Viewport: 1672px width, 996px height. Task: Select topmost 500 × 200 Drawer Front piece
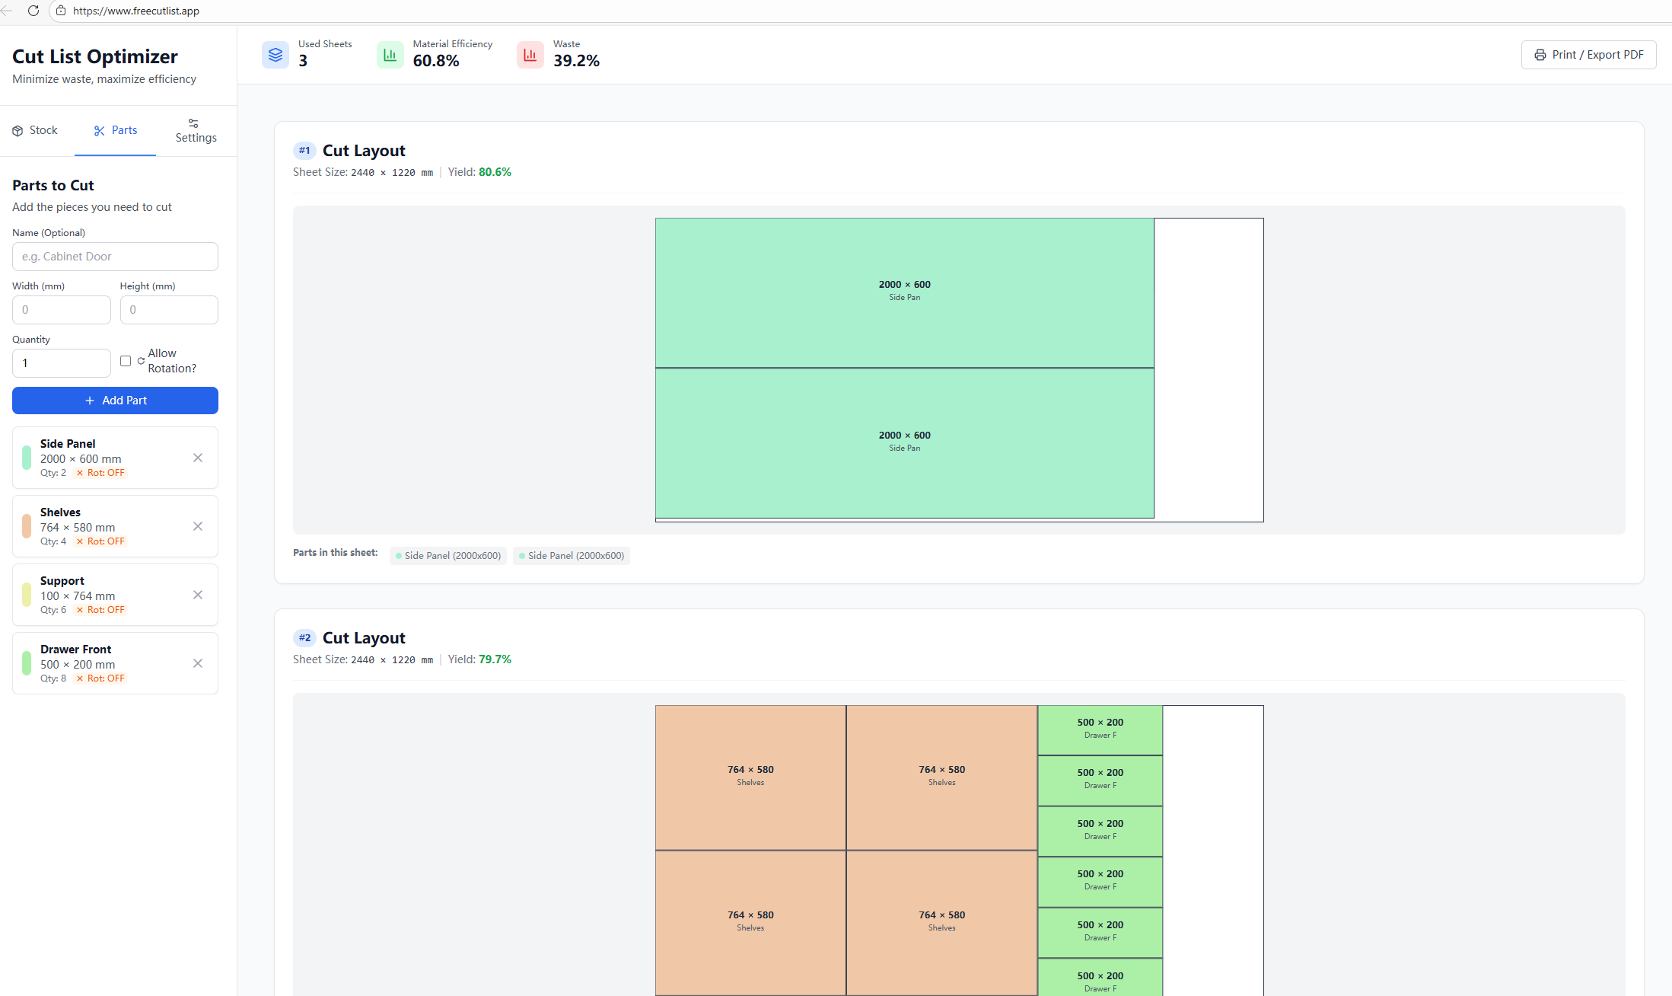tap(1100, 729)
